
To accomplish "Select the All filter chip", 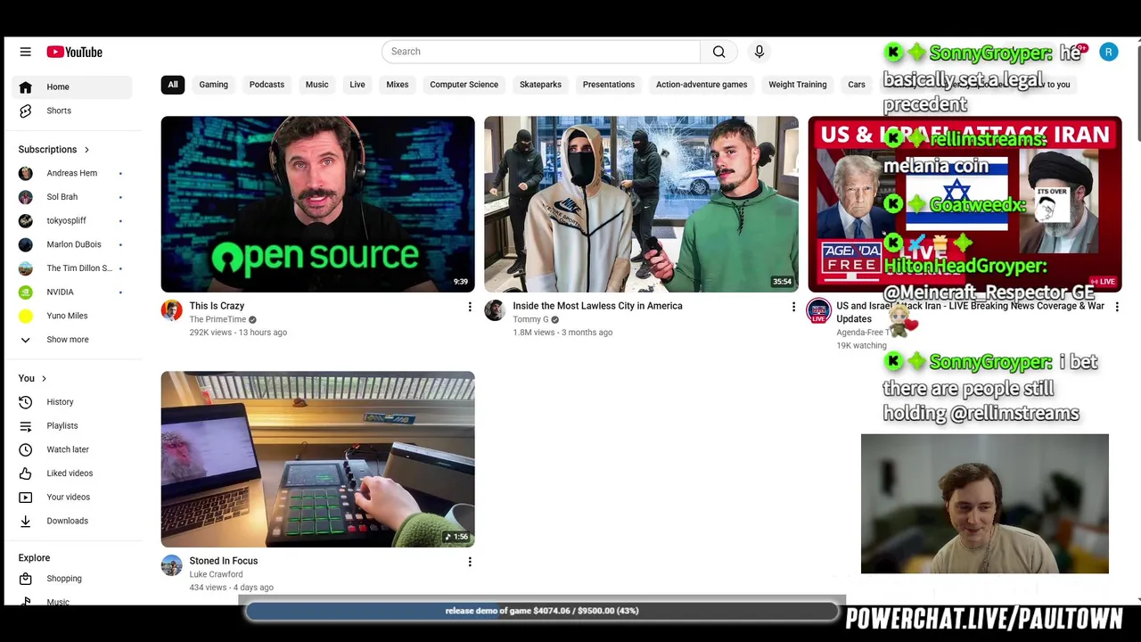I will tap(173, 85).
